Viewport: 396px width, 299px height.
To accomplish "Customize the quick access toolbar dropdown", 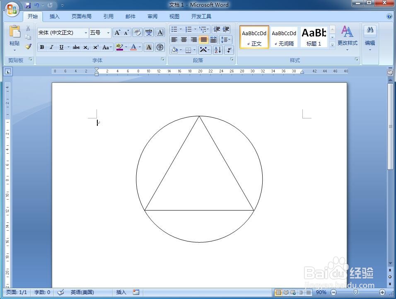I will (63, 5).
